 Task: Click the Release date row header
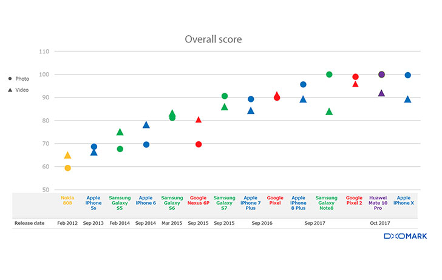30,223
